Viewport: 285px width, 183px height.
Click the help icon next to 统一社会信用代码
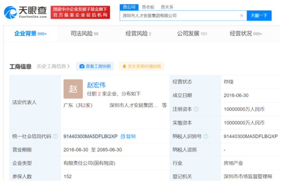pyautogui.click(x=55, y=136)
